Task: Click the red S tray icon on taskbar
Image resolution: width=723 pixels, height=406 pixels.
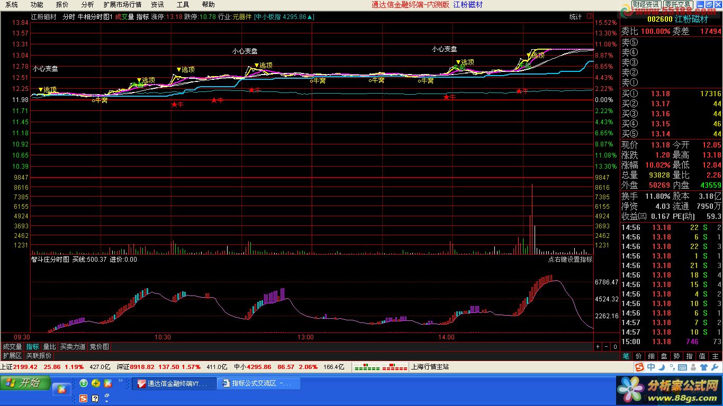Action: 83,398
